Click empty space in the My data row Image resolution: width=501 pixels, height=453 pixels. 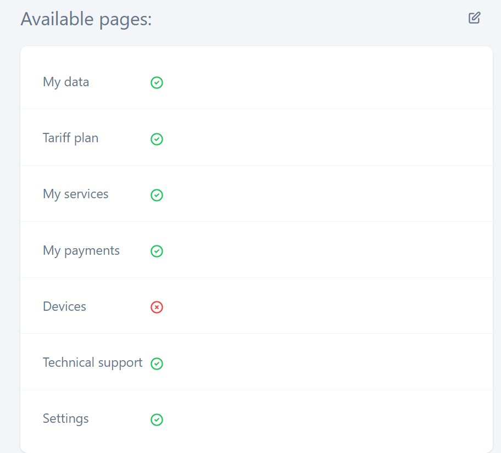330,82
